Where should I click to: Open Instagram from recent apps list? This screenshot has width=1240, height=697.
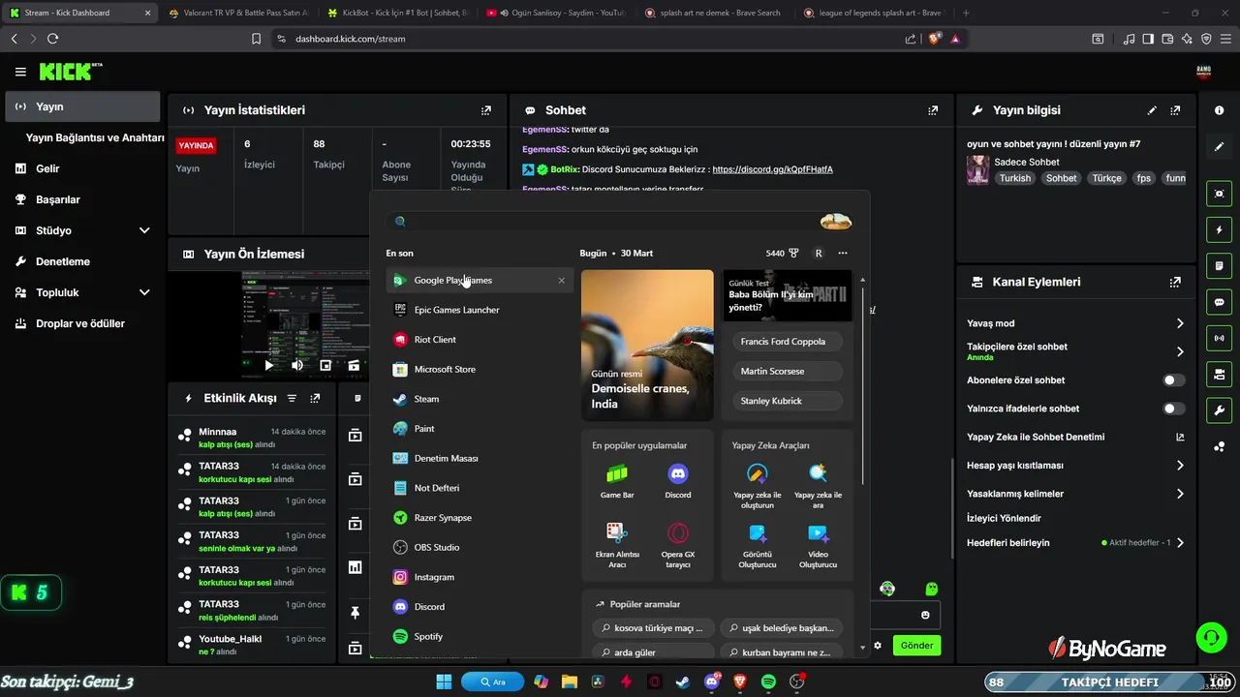[x=480, y=577]
